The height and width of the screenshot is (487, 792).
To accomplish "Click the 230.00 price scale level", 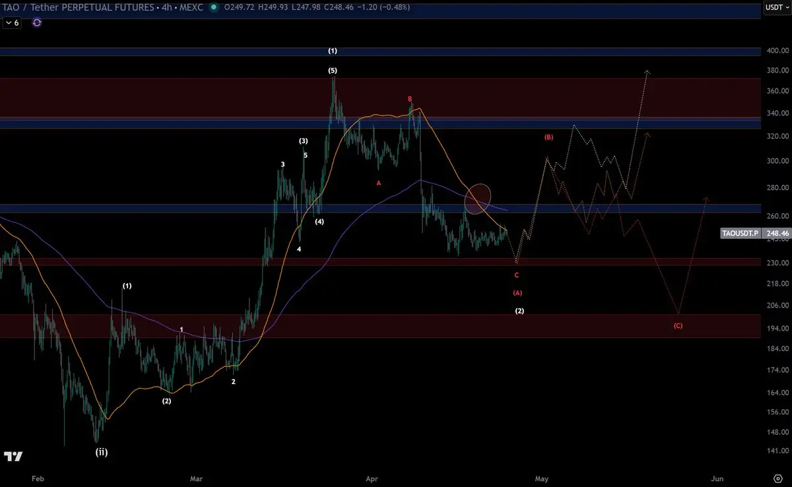I will click(x=777, y=263).
